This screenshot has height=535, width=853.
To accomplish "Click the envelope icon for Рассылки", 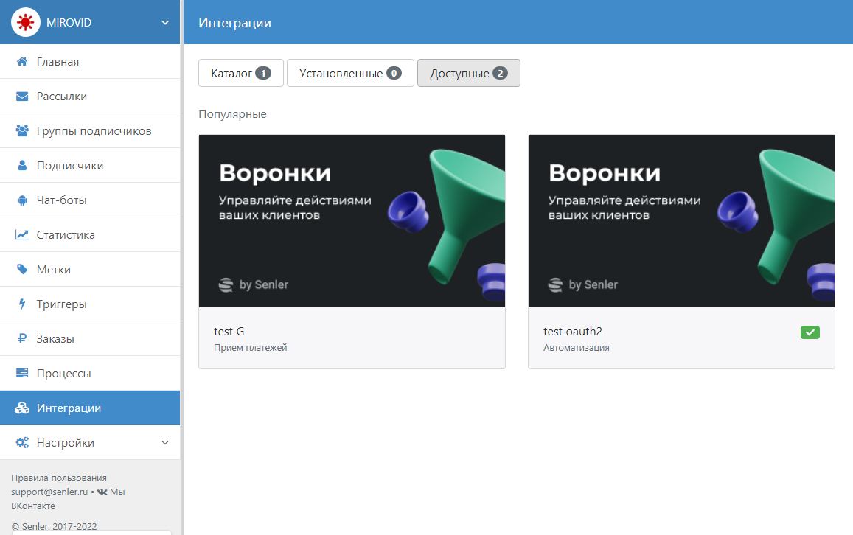I will tap(22, 97).
